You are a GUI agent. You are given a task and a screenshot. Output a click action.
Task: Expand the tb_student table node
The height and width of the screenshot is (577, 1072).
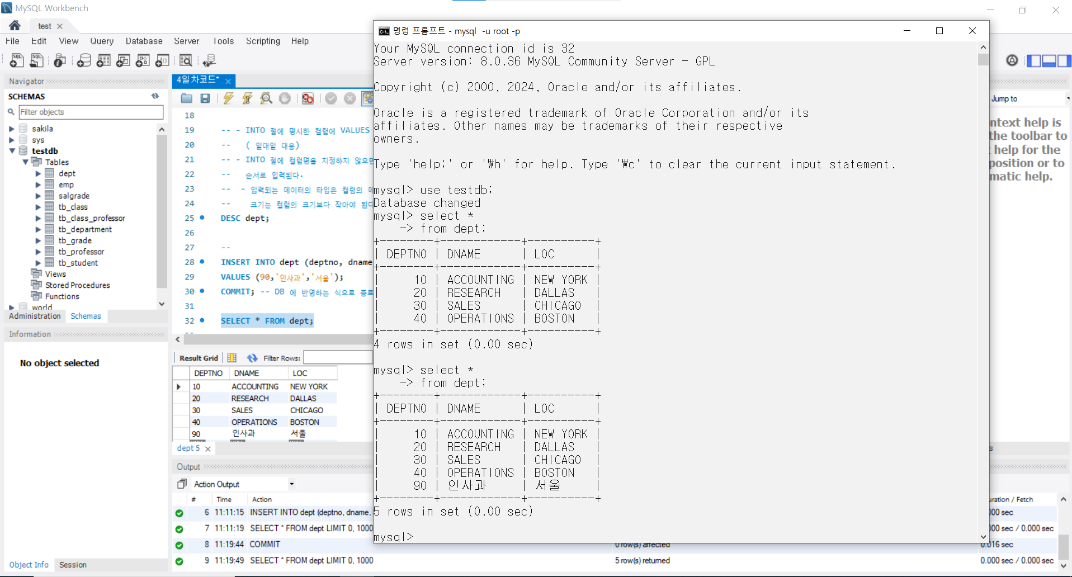coord(38,263)
